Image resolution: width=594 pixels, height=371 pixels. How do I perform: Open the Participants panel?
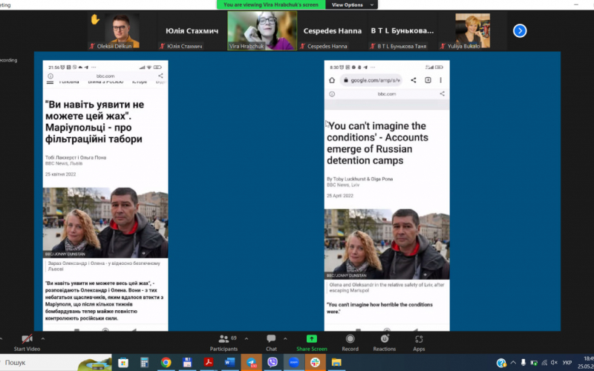[x=224, y=343]
